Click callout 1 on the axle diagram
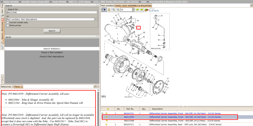 (x=139, y=28)
